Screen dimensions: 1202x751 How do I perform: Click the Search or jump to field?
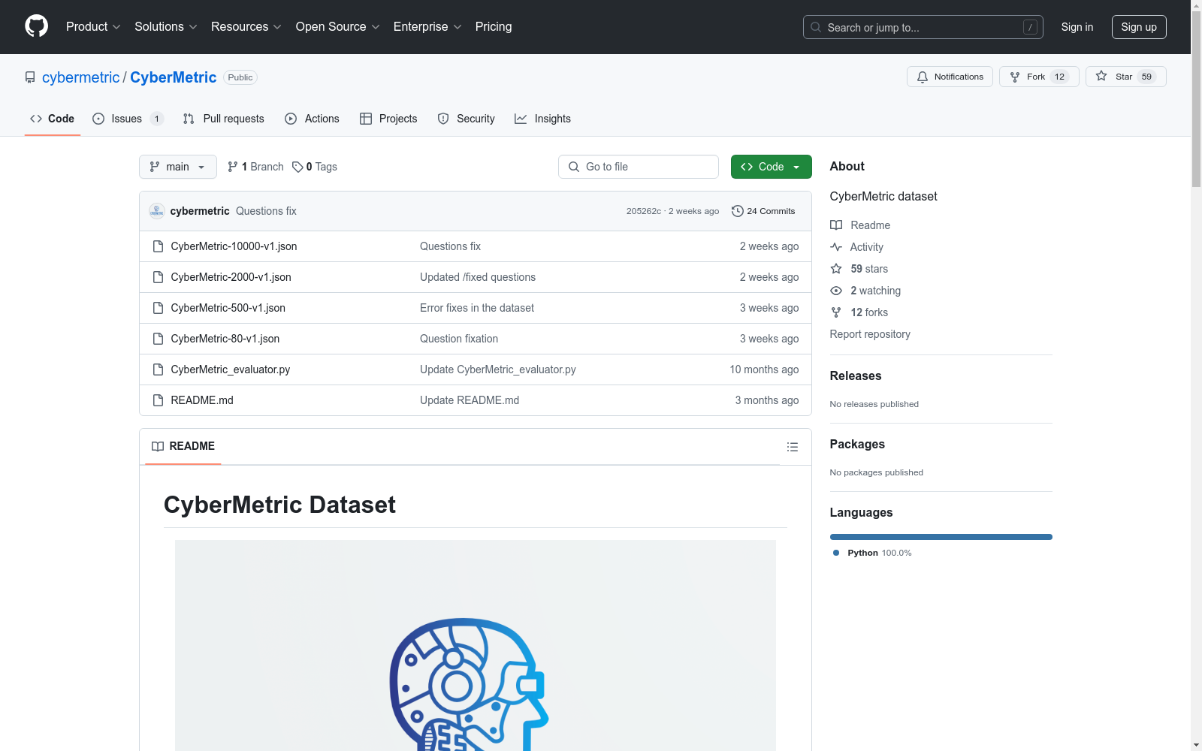tap(923, 27)
